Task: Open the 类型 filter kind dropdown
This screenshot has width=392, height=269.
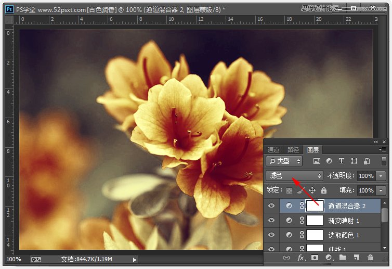Action: click(284, 161)
